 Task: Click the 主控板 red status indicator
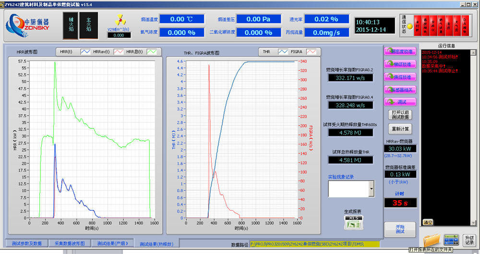(417, 26)
